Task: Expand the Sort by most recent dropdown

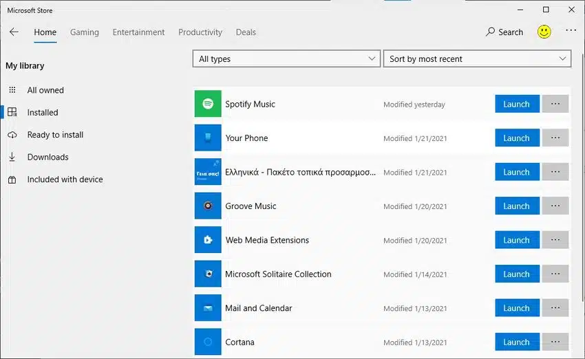Action: (477, 58)
